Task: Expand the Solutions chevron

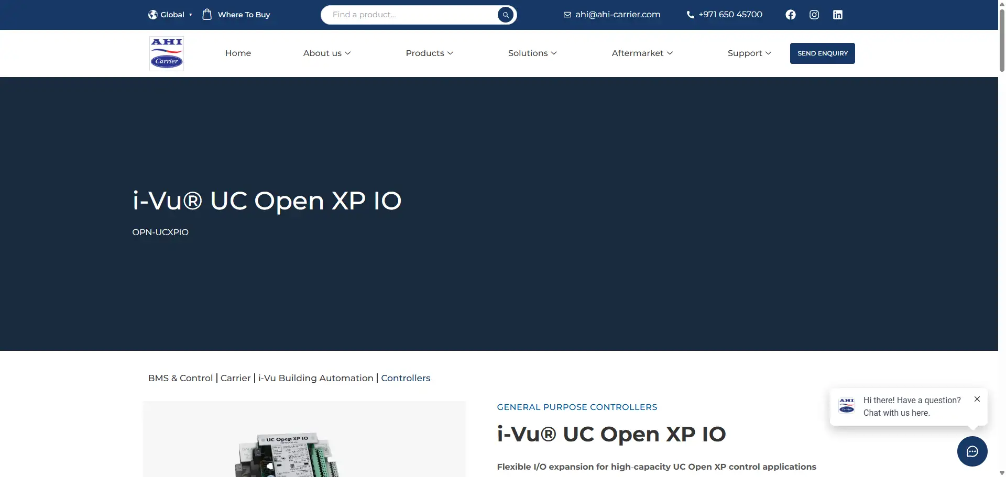Action: pos(554,53)
